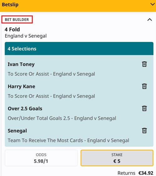Click the Betslip title text
The width and height of the screenshot is (156, 176).
(10, 5)
